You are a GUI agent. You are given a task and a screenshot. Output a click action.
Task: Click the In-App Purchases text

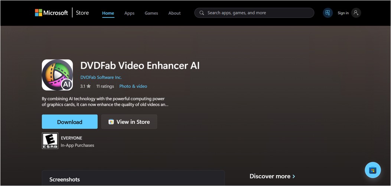[78, 145]
